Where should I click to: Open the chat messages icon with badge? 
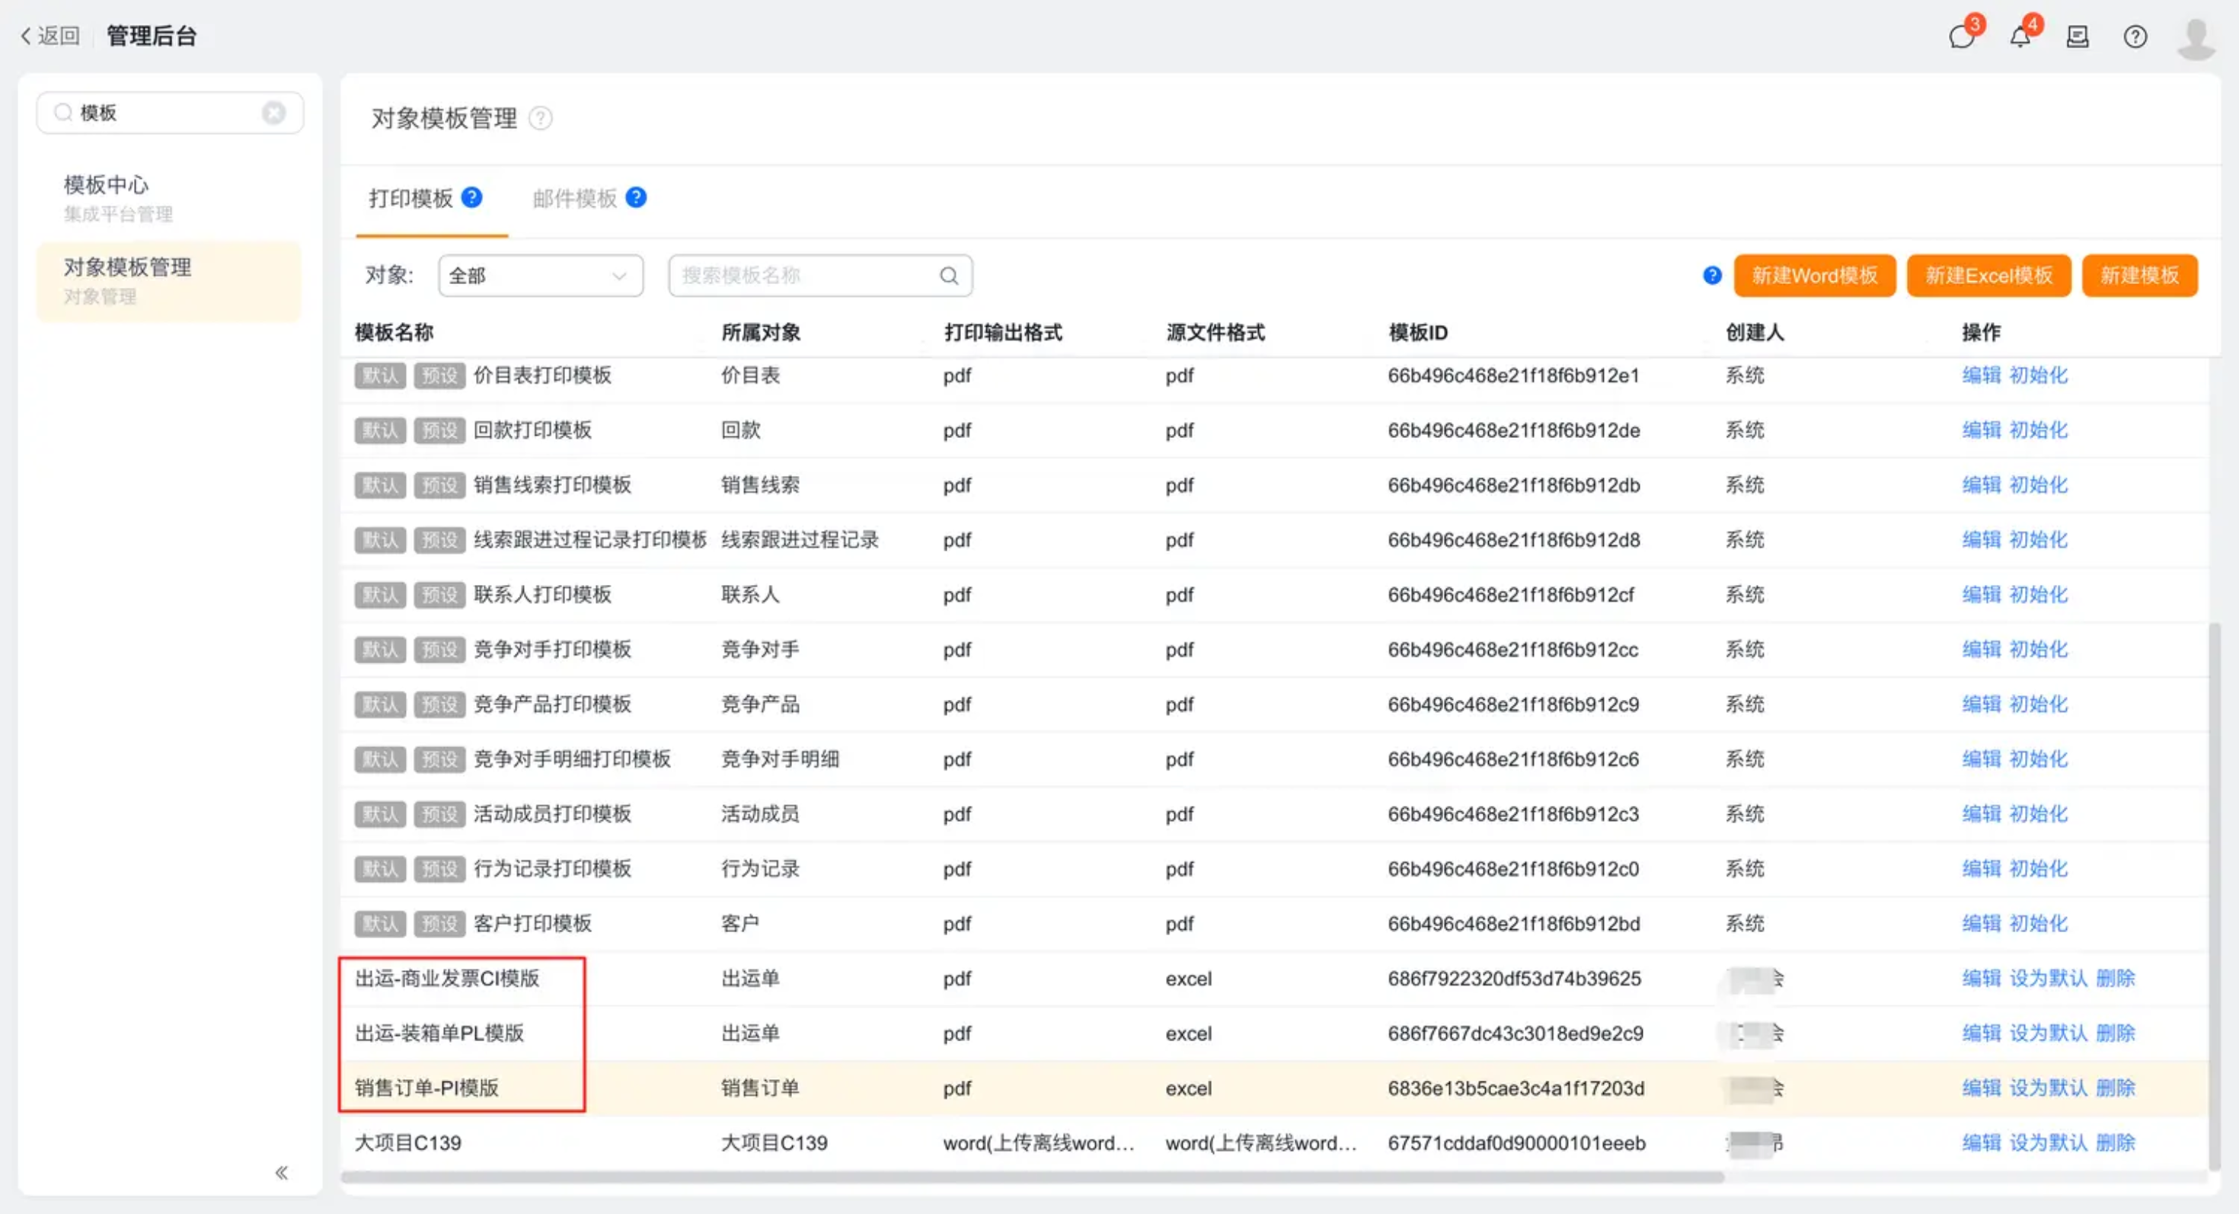pos(1961,37)
